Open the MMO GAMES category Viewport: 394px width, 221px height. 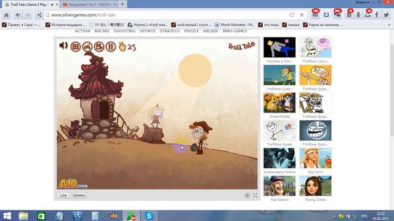[235, 31]
